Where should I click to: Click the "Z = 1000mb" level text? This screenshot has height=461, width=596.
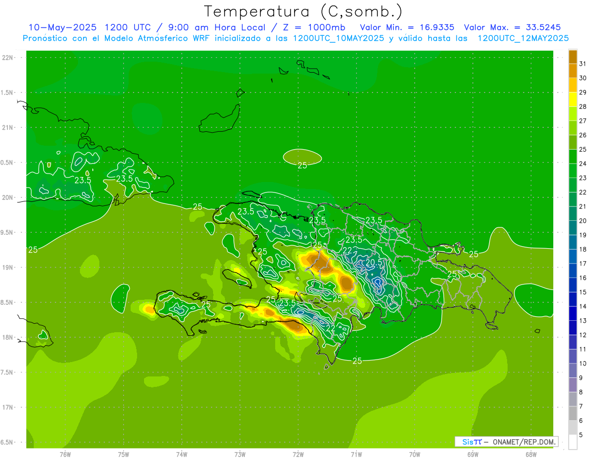pos(311,27)
